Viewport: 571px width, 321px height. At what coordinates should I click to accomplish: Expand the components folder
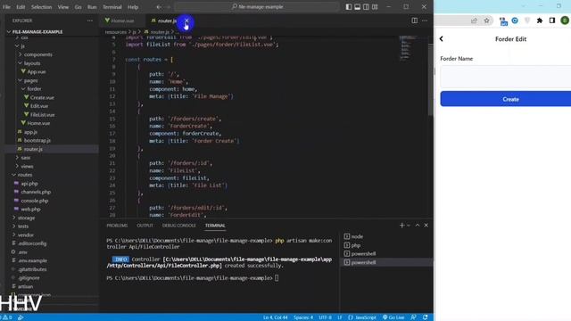point(37,54)
